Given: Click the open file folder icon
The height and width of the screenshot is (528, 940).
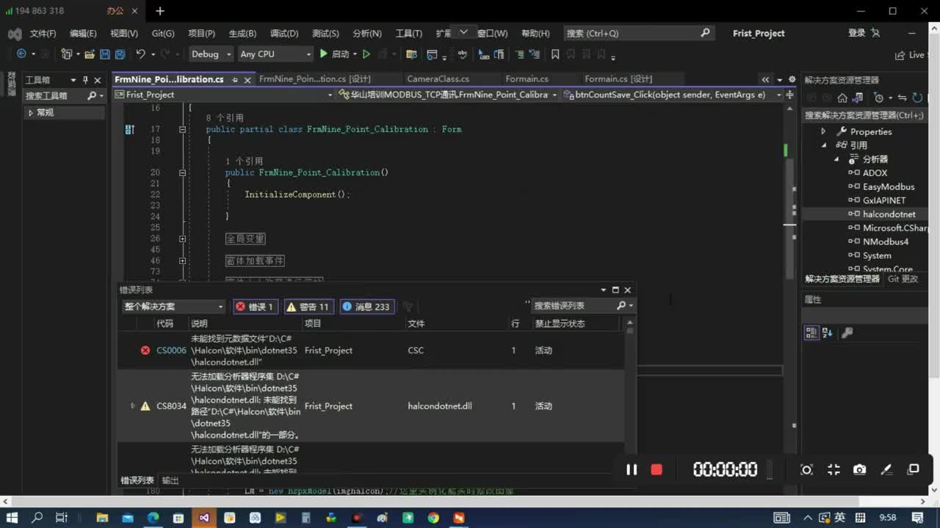Looking at the screenshot, I should coord(90,54).
